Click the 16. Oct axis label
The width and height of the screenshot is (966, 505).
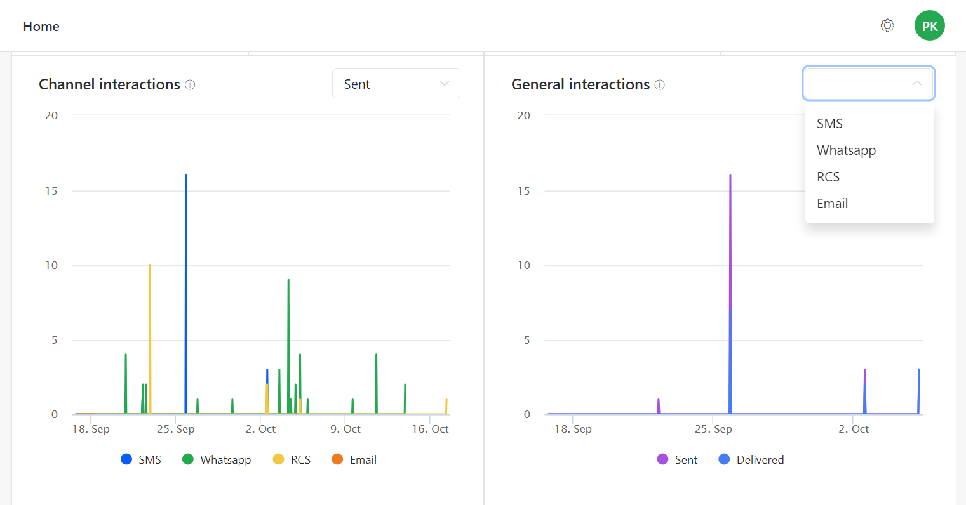coord(431,429)
